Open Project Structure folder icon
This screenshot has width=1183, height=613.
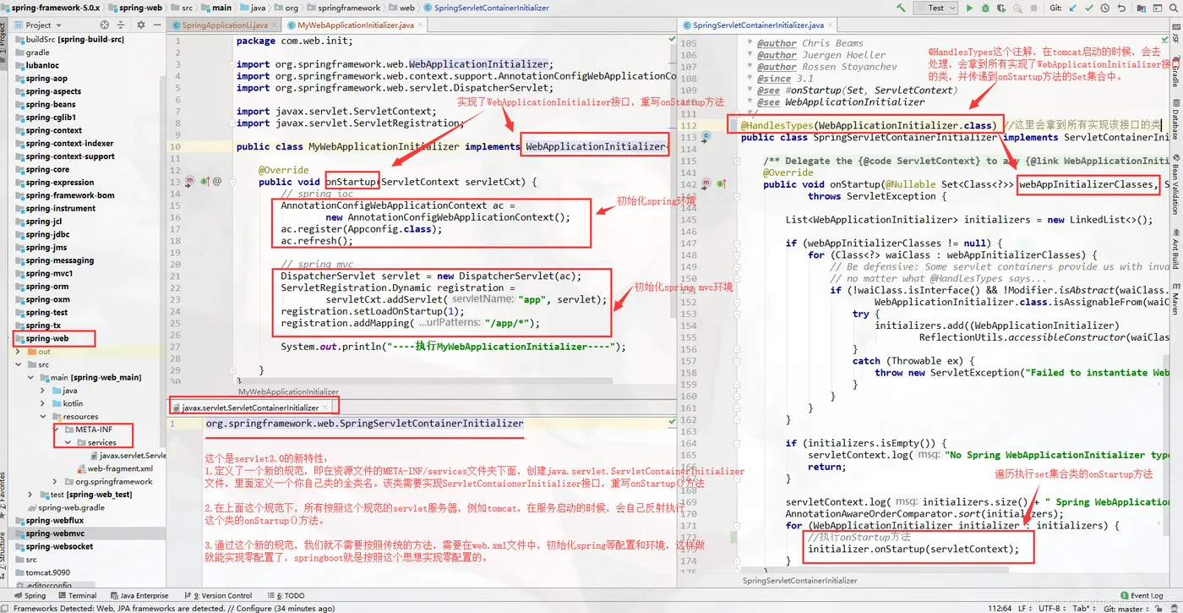(1142, 8)
